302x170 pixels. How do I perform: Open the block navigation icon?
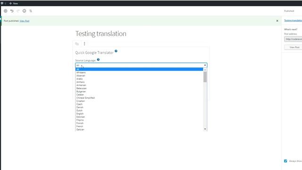31,11
